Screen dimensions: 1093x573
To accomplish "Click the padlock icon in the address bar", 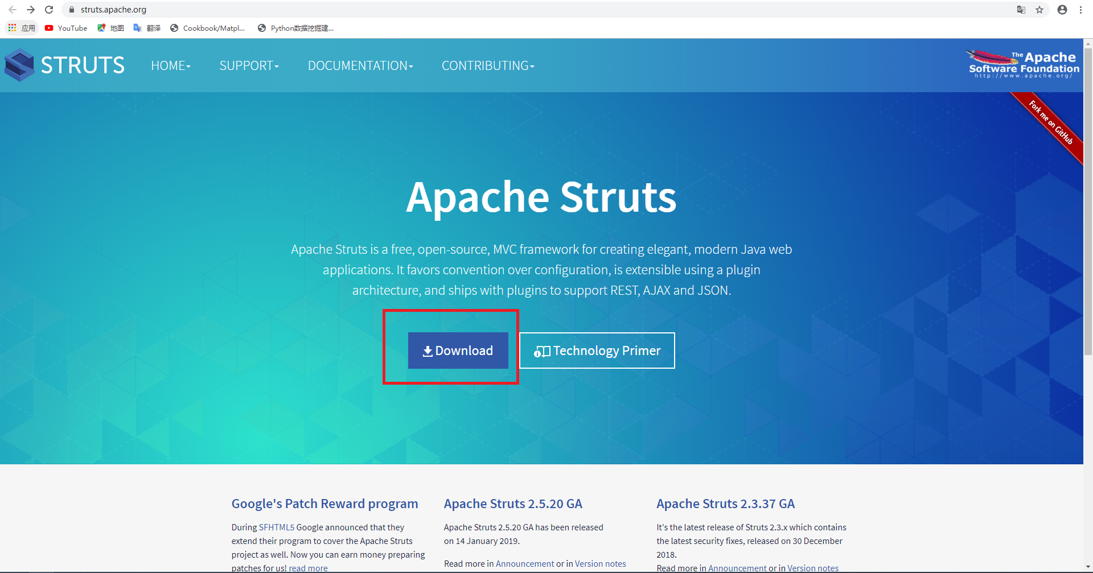I will [72, 10].
